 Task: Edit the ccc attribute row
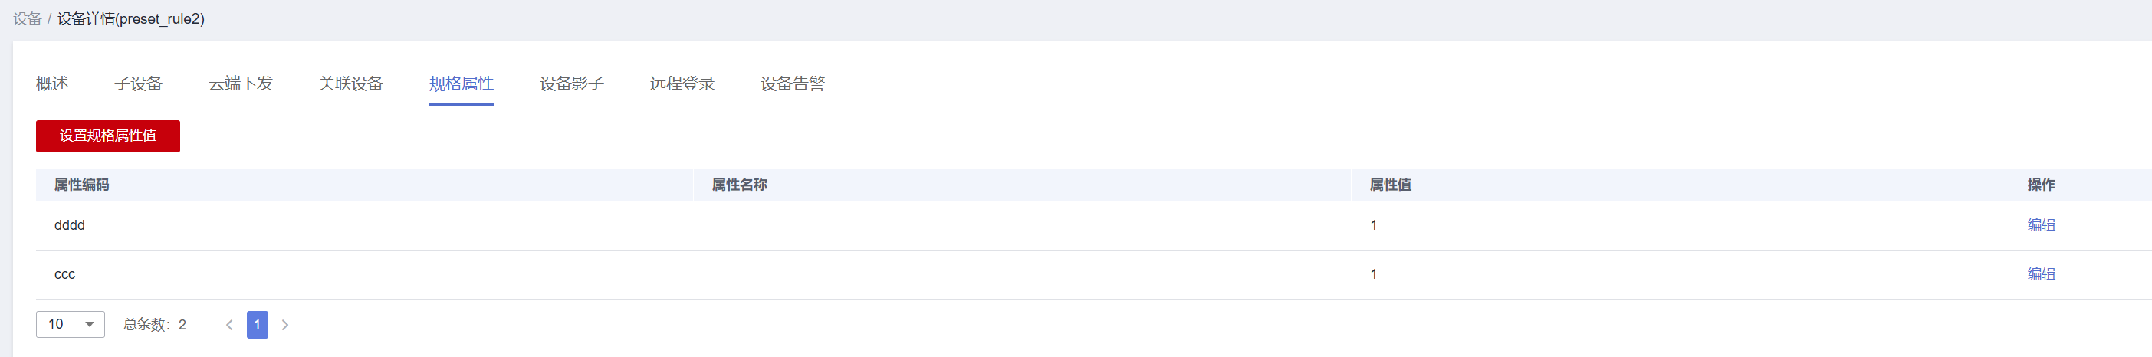point(2041,274)
